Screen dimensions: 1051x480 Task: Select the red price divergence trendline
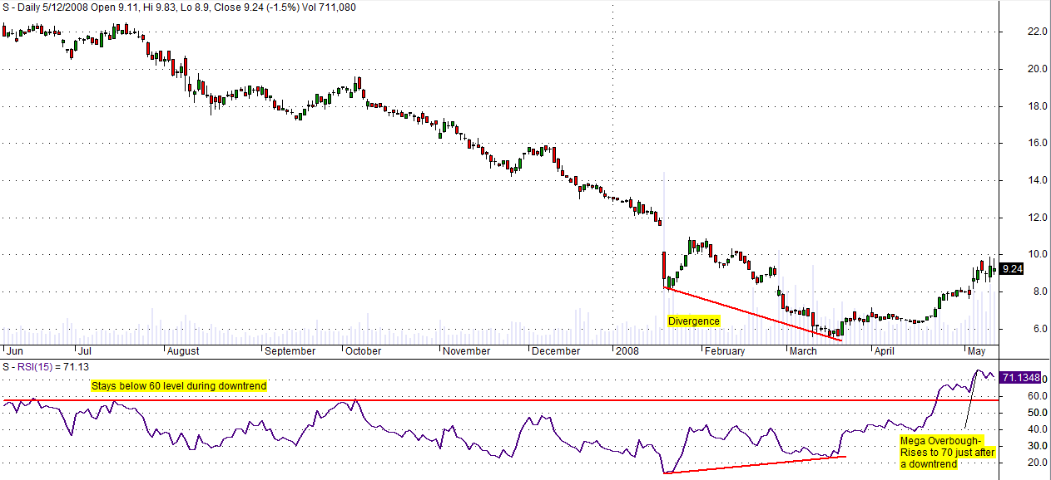coord(753,314)
